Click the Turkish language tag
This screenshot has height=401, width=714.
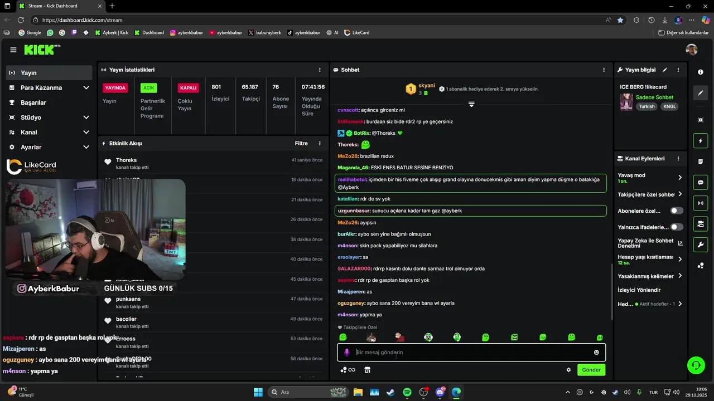pos(647,106)
